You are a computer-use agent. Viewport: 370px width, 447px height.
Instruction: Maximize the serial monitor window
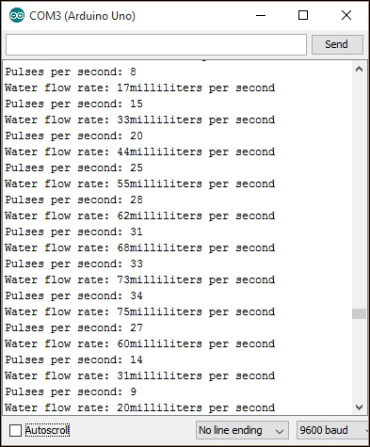pyautogui.click(x=303, y=15)
